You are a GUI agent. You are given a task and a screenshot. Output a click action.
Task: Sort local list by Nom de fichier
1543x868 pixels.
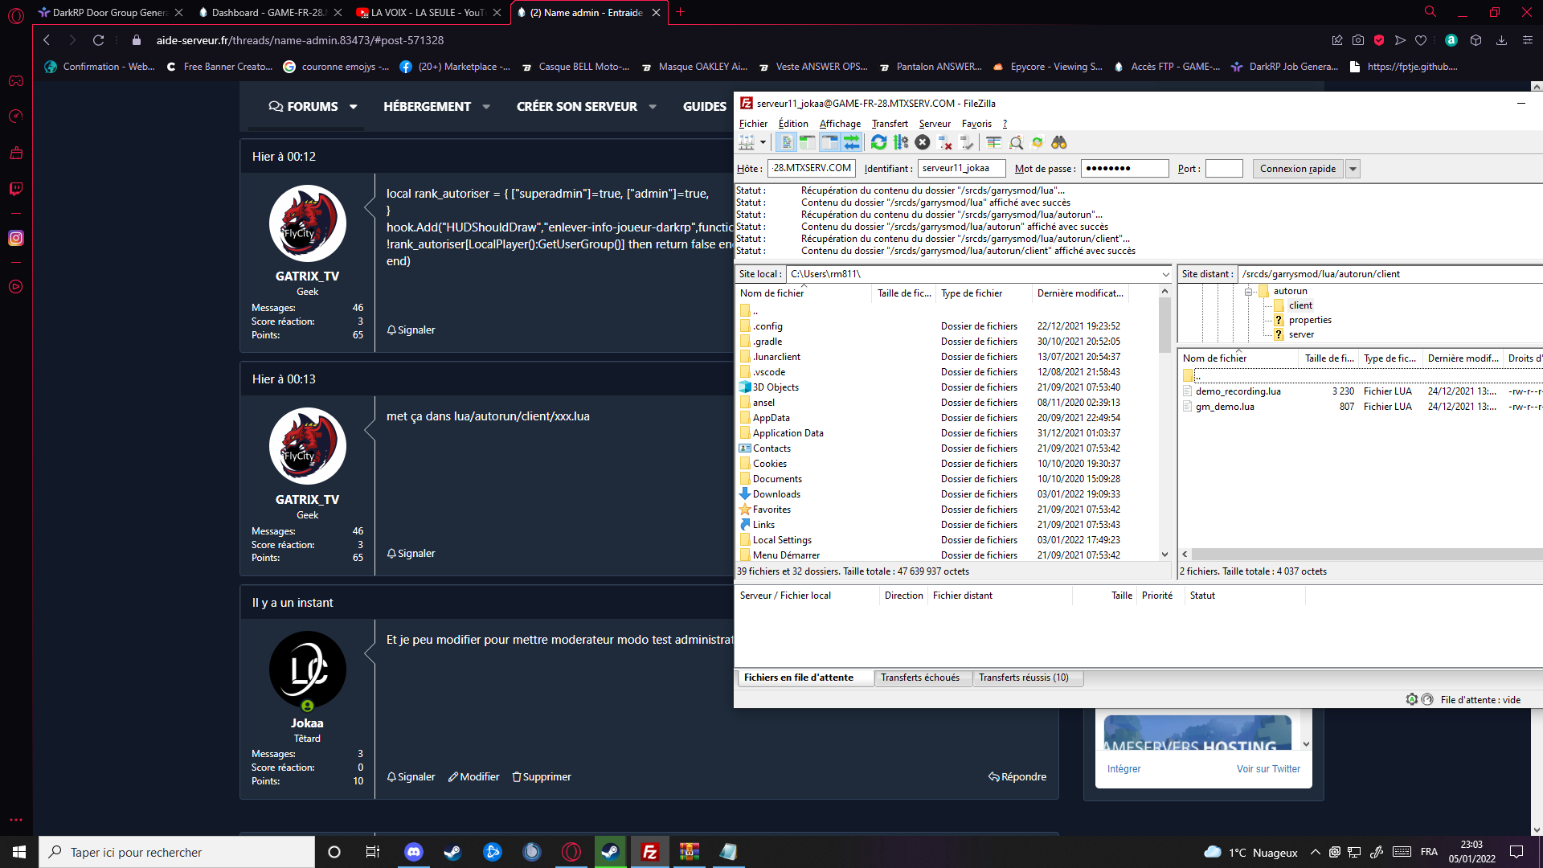[x=804, y=293]
